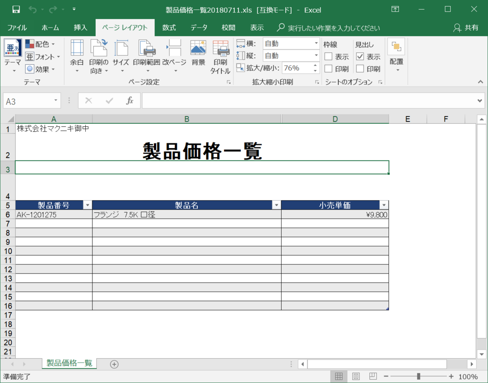Open the 製品番号 filter dropdown

[x=88, y=205]
